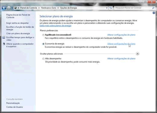Click the Control Panel icon in address bar
Viewport: 157px width, 113px height.
15,8
